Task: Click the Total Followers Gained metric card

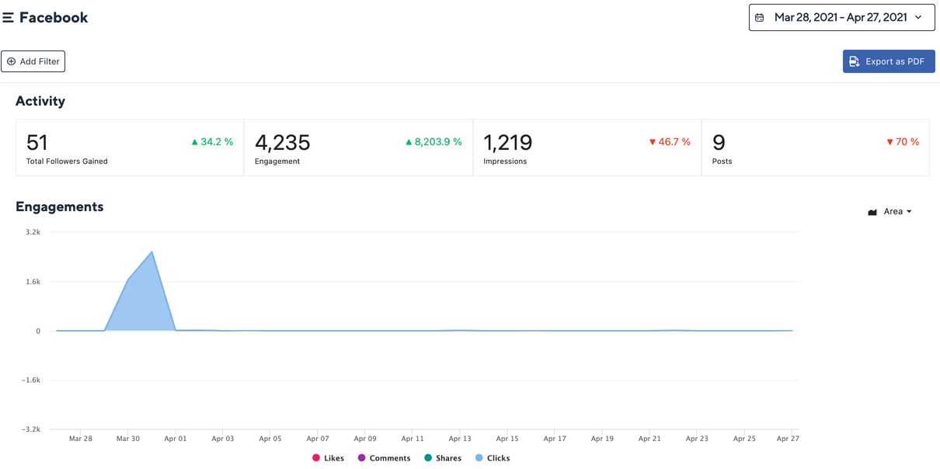Action: (129, 148)
